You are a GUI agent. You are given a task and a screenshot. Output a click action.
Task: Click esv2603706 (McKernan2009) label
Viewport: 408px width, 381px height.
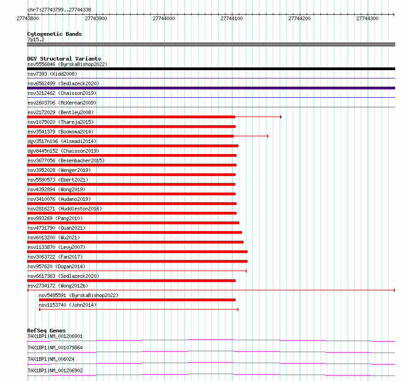pyautogui.click(x=62, y=103)
